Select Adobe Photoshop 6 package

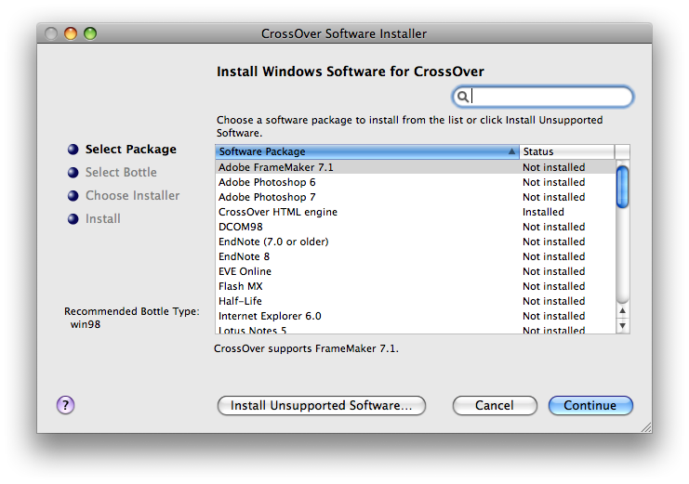(x=416, y=182)
